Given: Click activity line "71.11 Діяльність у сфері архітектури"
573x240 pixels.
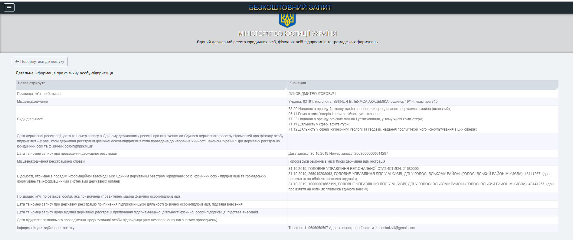Looking at the screenshot, I should (x=319, y=124).
